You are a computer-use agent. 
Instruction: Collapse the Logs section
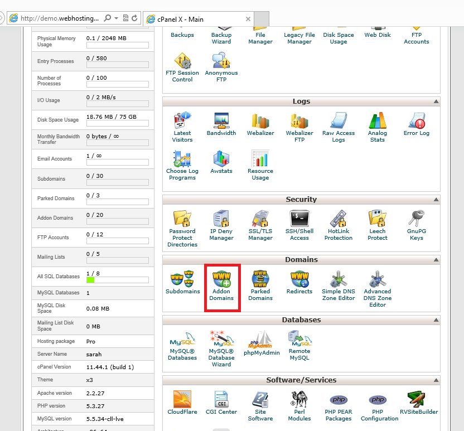(435, 101)
